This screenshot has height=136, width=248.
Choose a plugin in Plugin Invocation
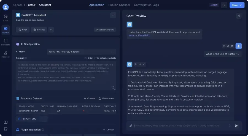tap(109, 130)
